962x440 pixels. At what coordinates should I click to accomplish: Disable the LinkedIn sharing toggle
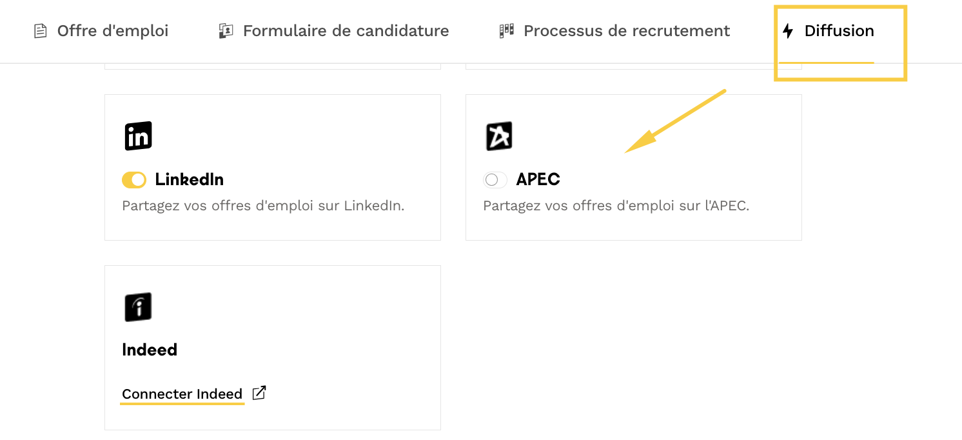[x=134, y=180]
